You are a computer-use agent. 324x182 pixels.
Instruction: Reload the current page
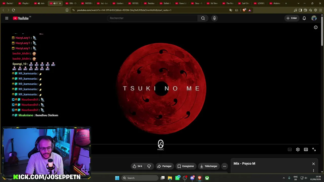click(x=13, y=10)
